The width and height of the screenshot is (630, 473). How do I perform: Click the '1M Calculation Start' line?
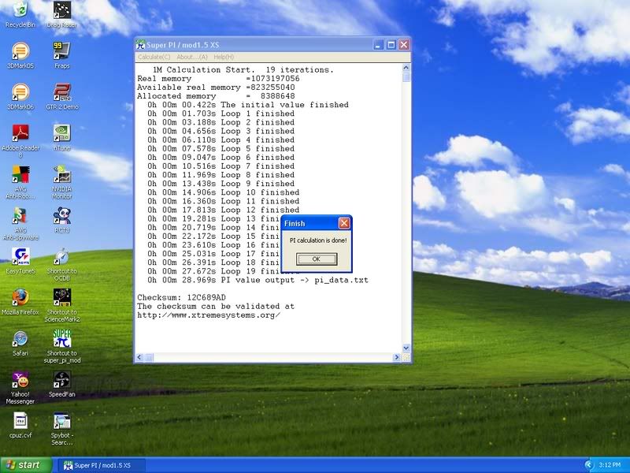click(x=243, y=70)
